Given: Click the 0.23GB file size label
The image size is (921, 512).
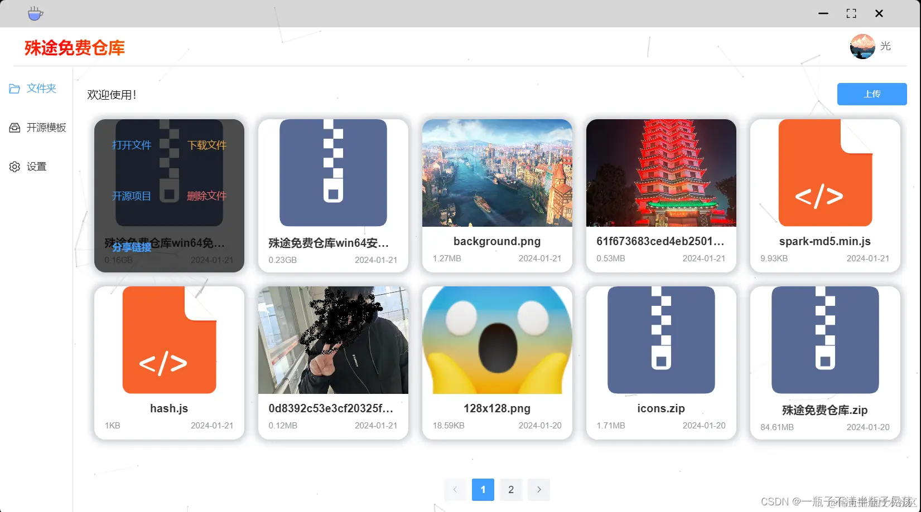Looking at the screenshot, I should [x=283, y=260].
